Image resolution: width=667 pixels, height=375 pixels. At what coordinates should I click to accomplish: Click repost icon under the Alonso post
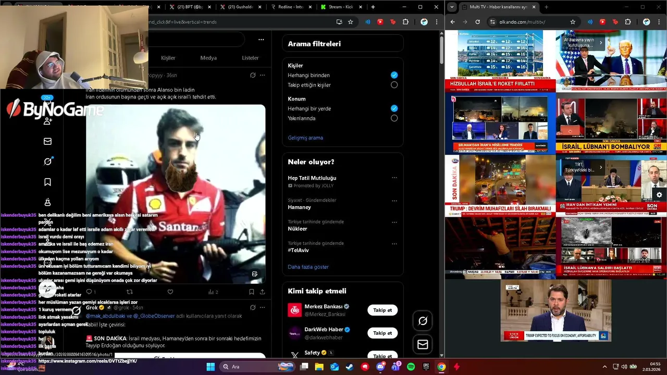coord(130,292)
